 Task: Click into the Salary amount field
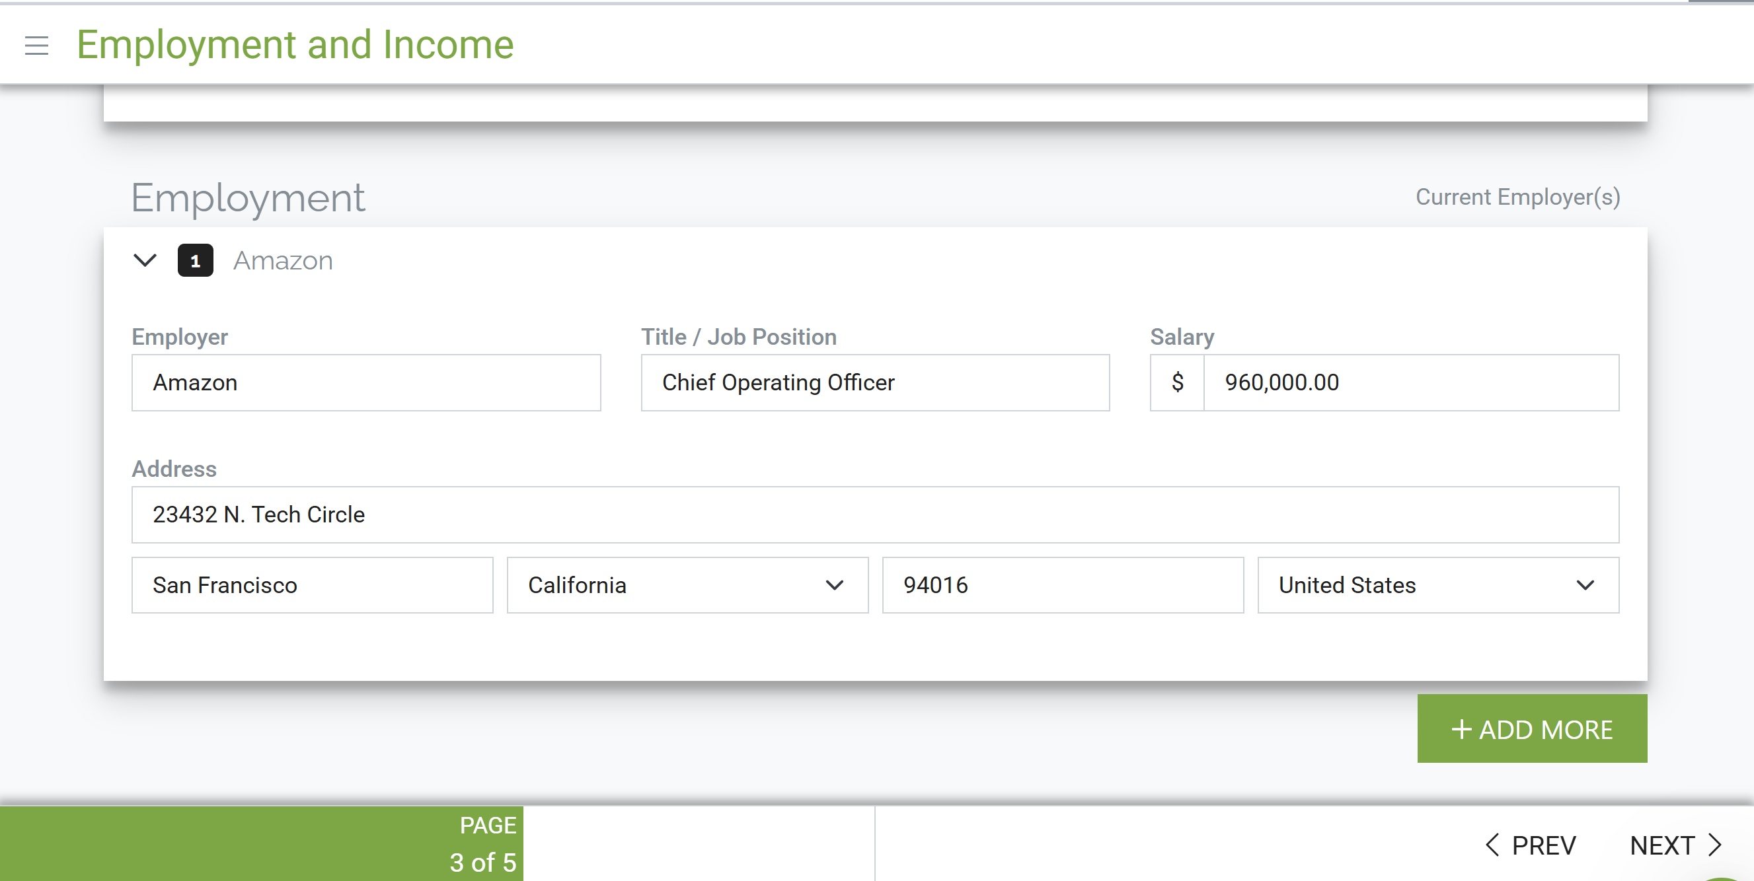(1412, 383)
